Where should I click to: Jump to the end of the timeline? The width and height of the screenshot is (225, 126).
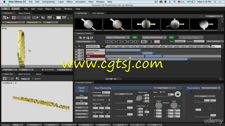pyautogui.click(x=136, y=41)
